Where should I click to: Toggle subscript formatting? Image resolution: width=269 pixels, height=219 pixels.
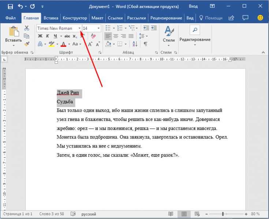click(75, 36)
